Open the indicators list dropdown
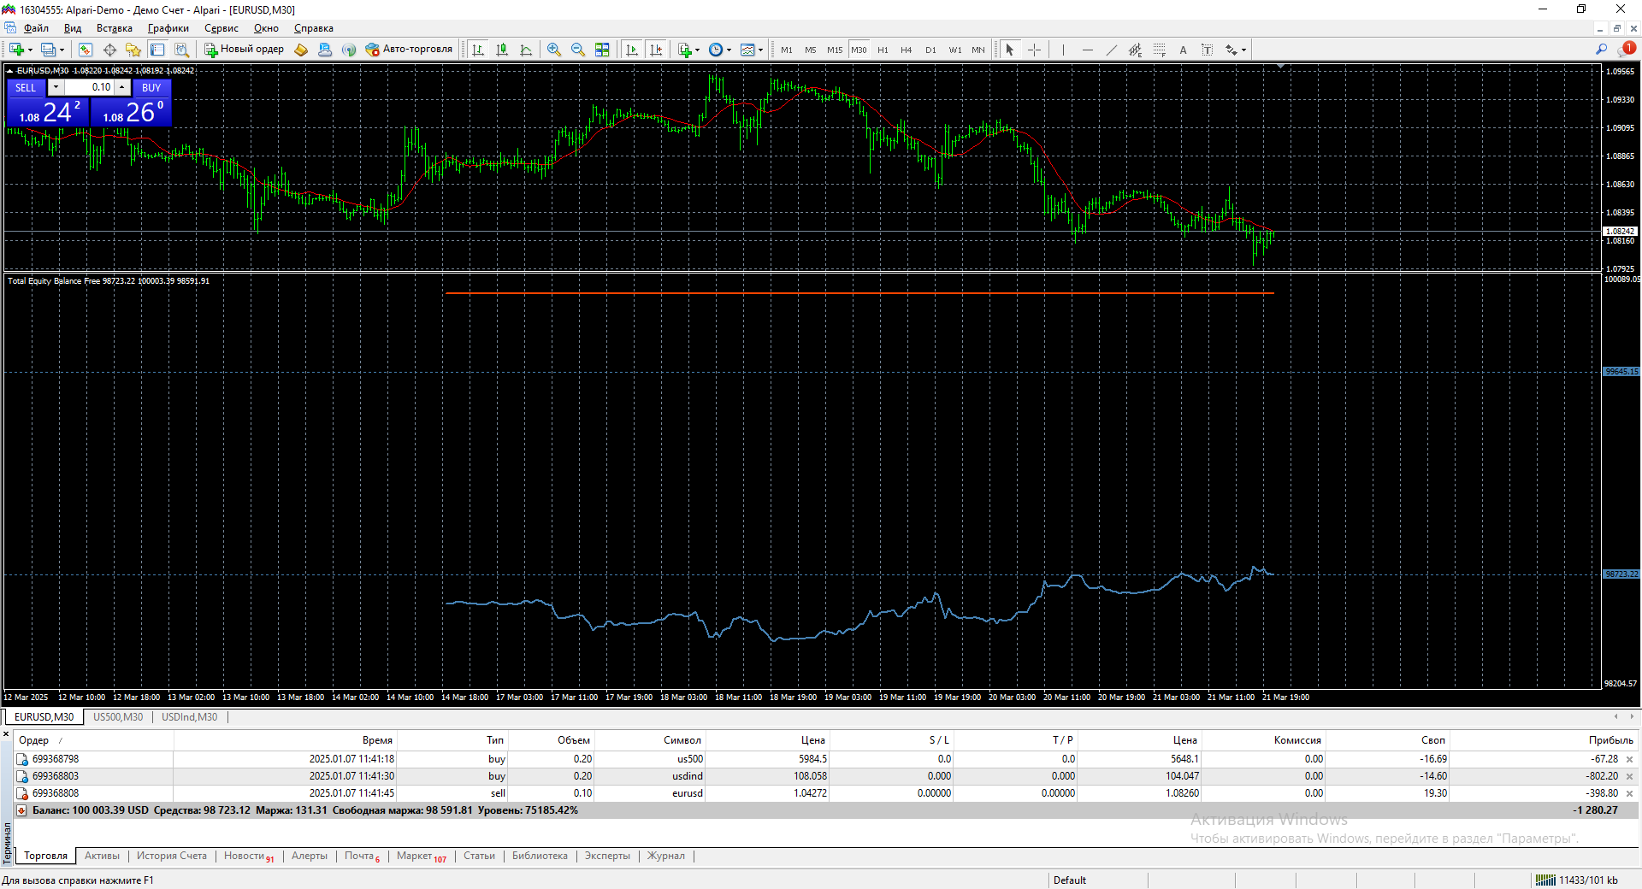Image resolution: width=1642 pixels, height=889 pixels. (688, 50)
